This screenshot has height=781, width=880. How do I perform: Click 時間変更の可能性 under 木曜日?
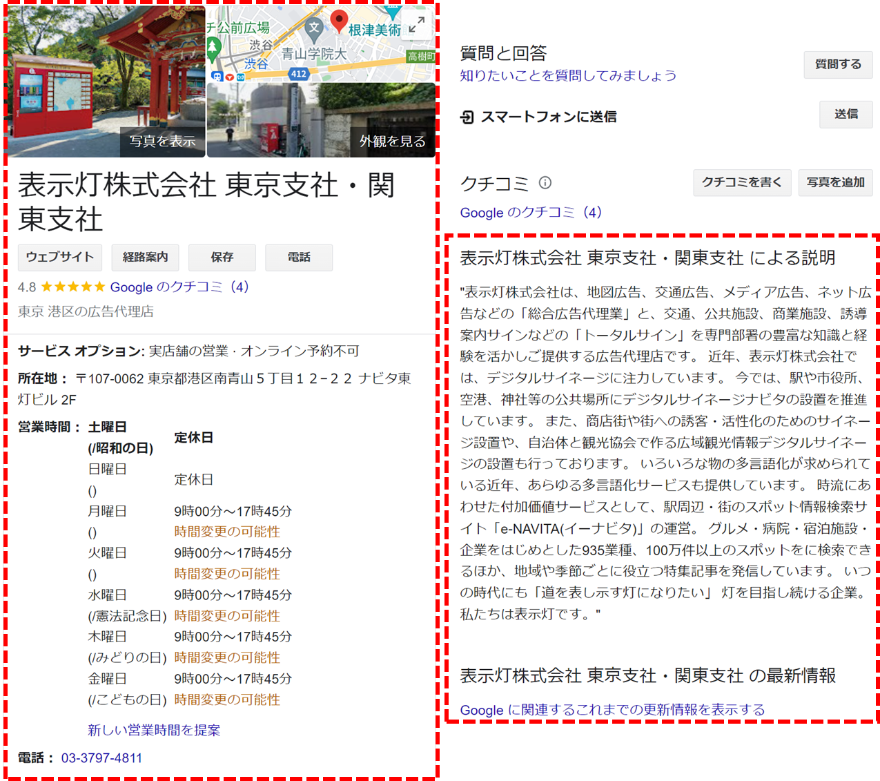click(x=227, y=657)
